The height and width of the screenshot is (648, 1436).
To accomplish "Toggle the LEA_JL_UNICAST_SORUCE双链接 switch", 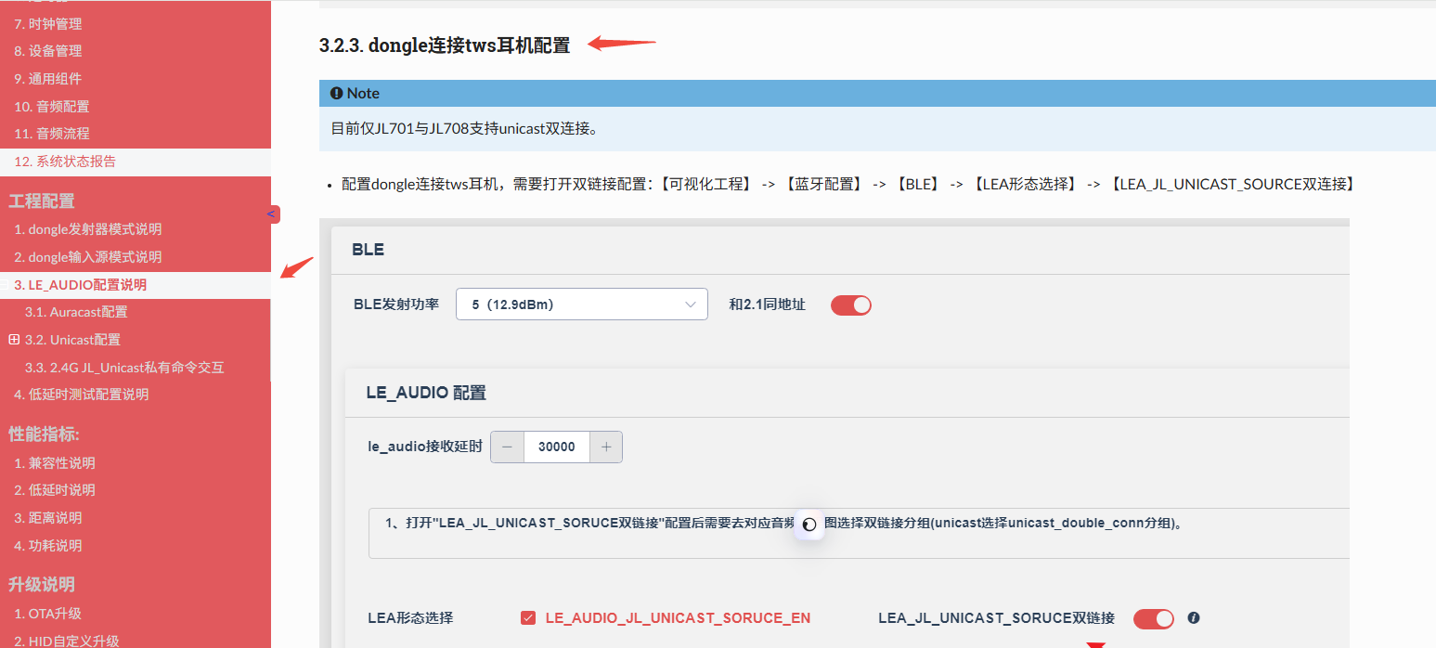I will pos(1154,618).
